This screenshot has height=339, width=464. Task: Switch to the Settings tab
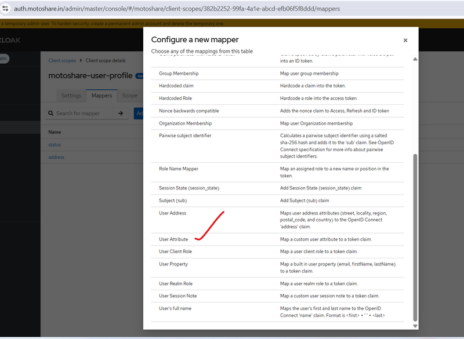tap(71, 96)
